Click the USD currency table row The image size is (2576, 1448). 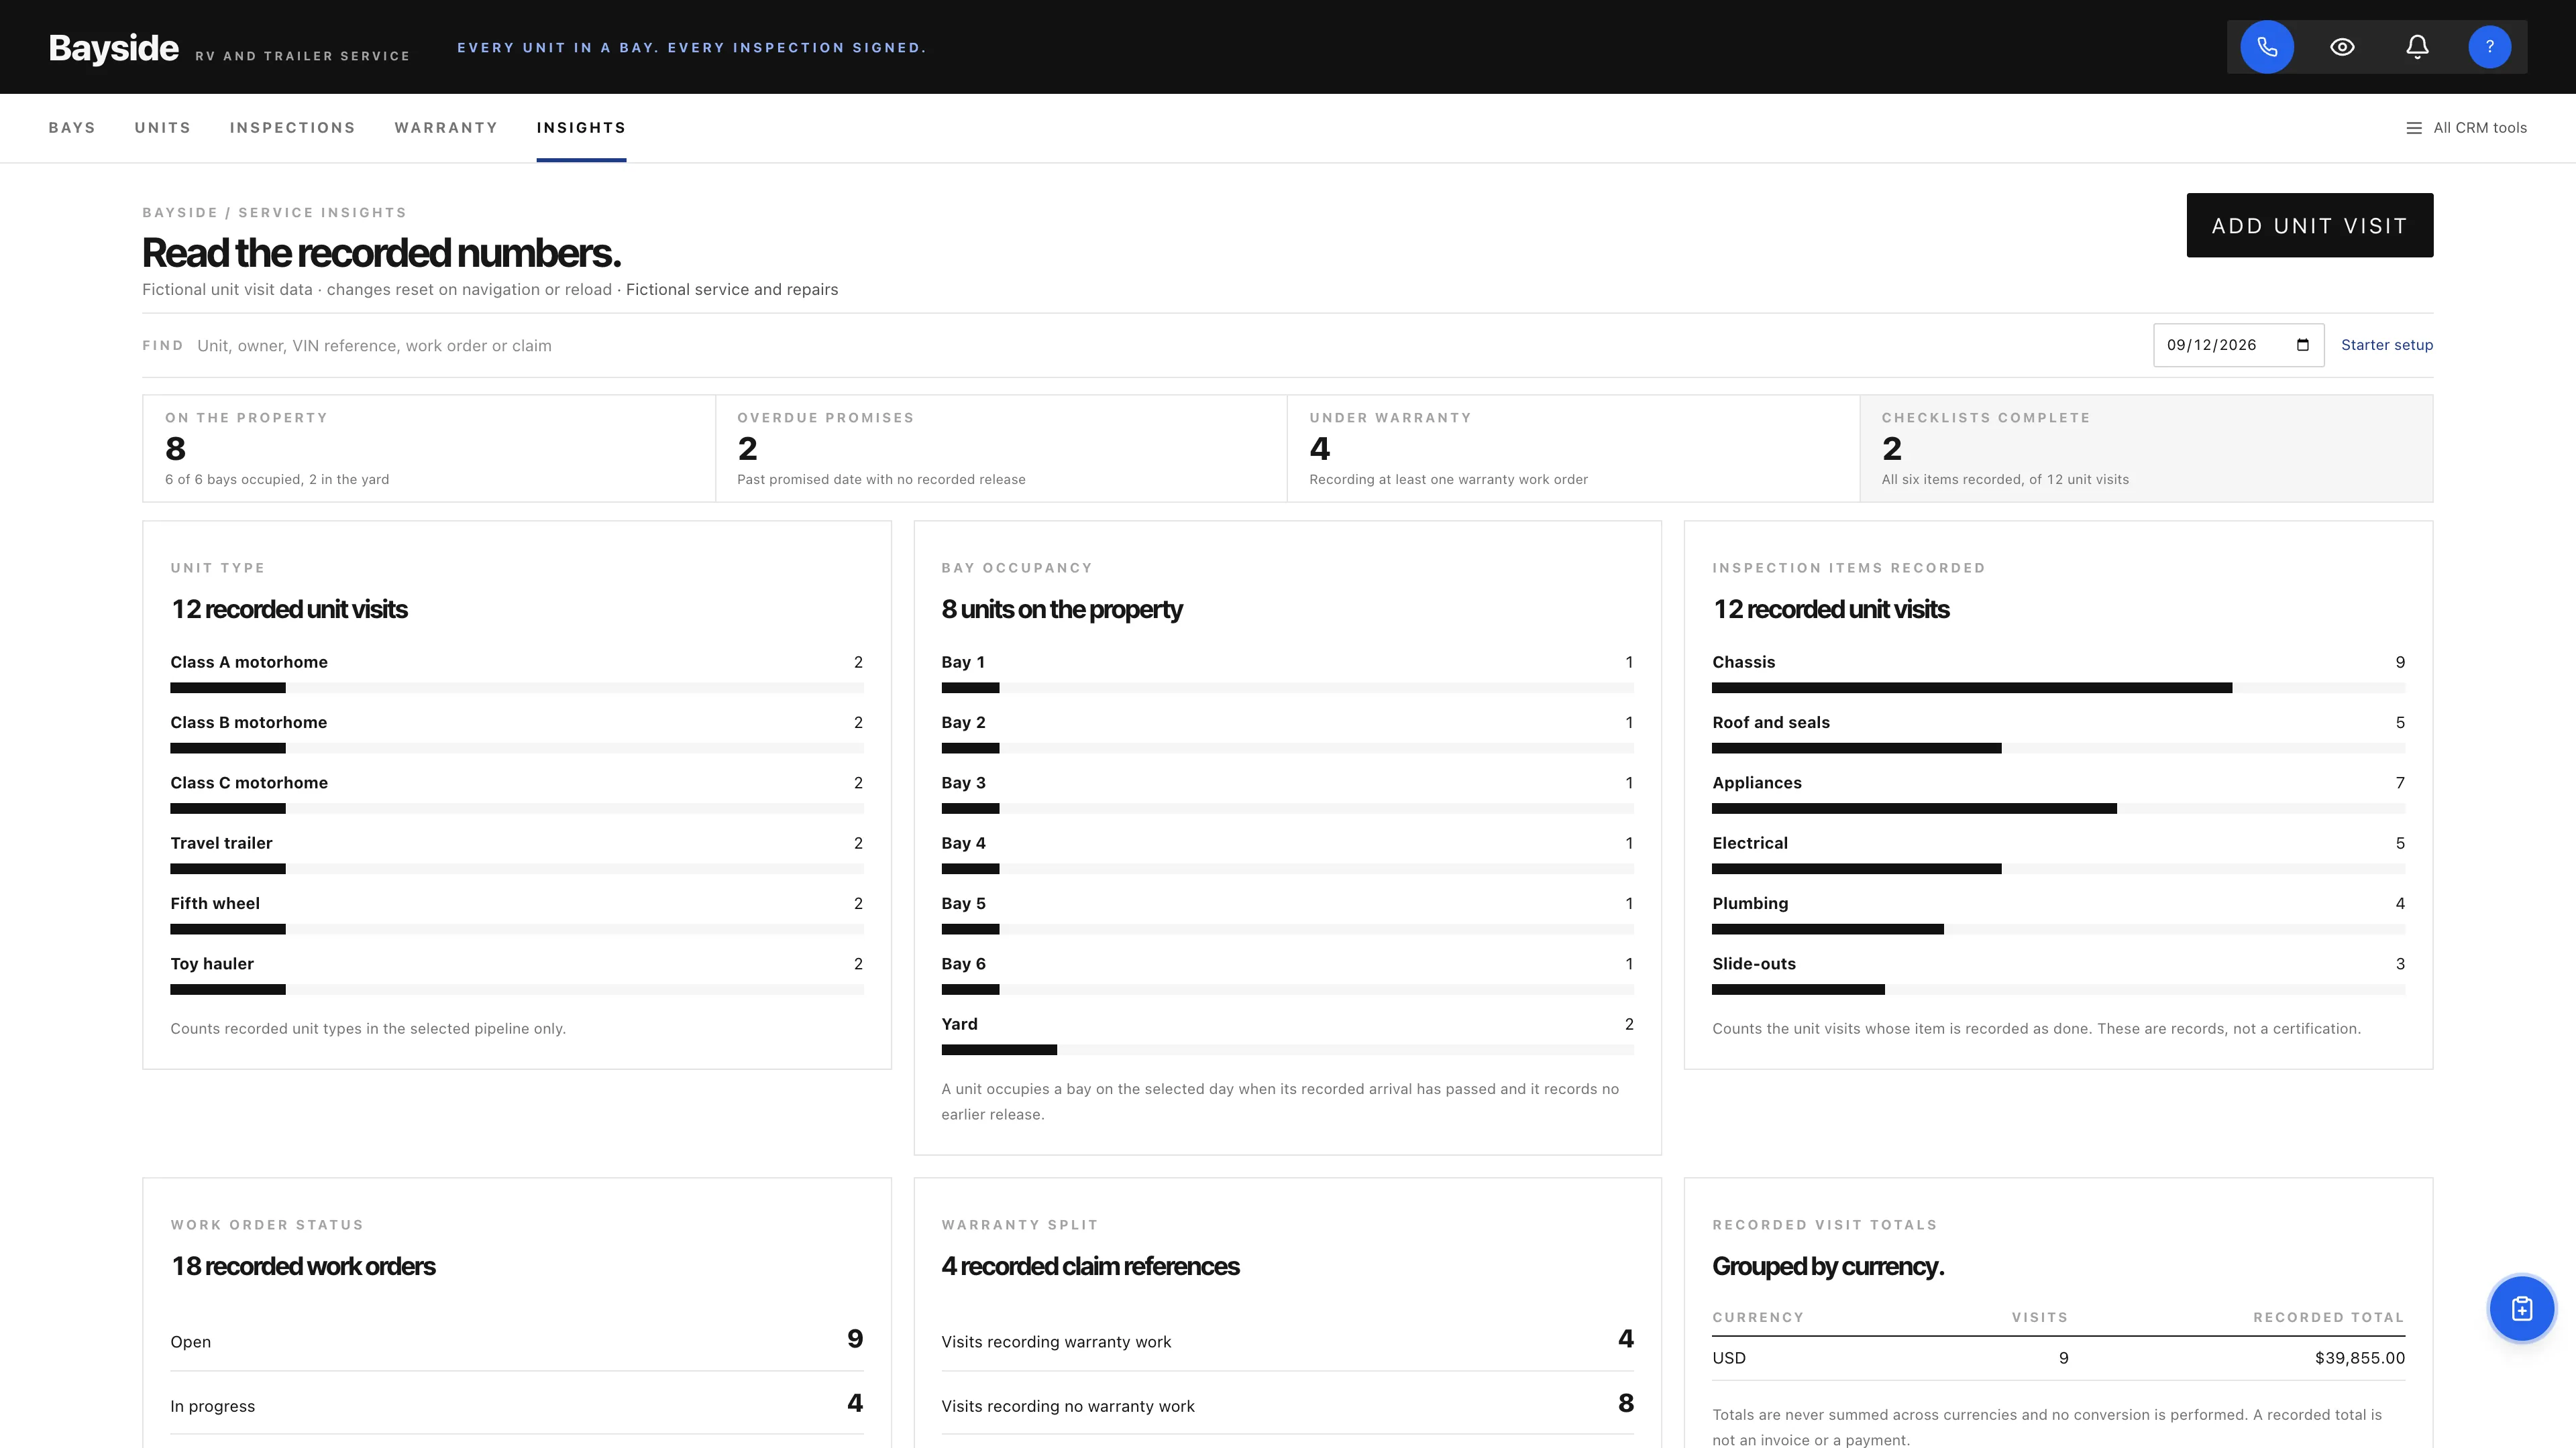click(x=2058, y=1358)
